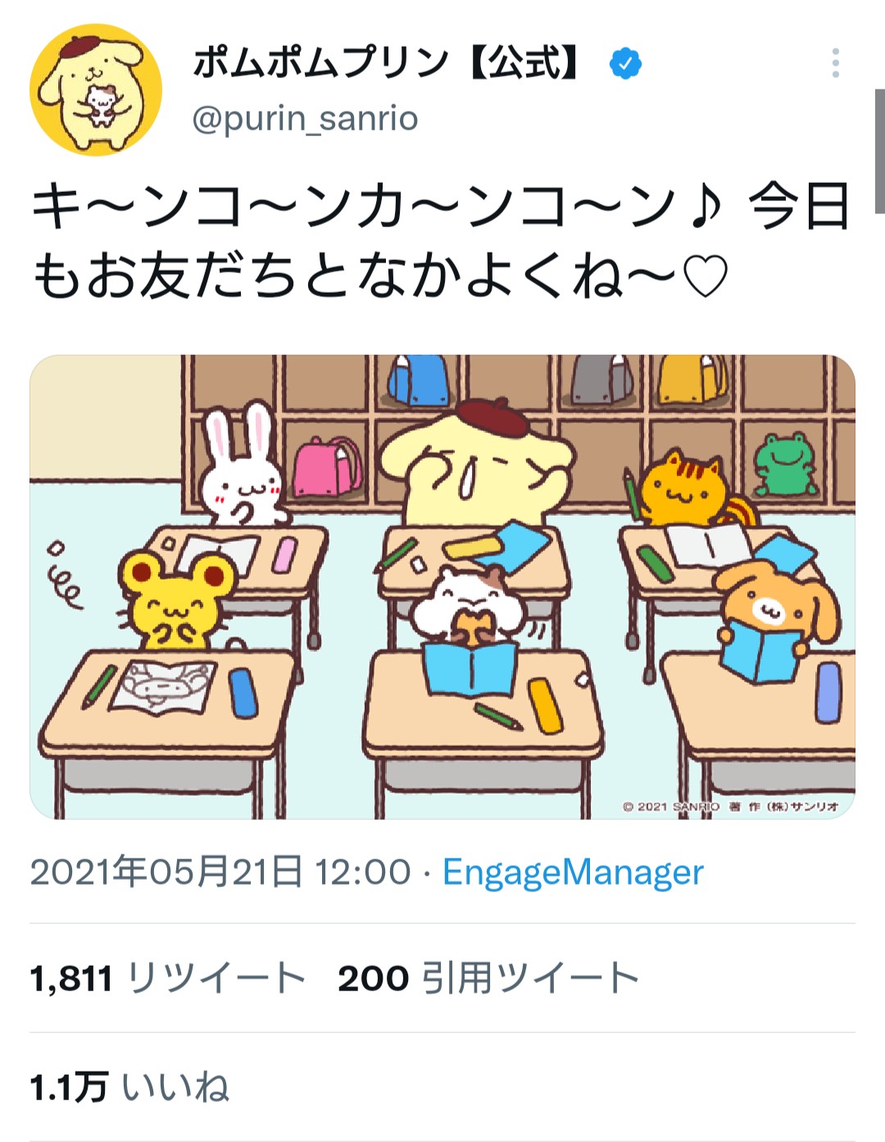The width and height of the screenshot is (885, 1142).
Task: Open the @purin_sanrio handle
Action: point(305,119)
